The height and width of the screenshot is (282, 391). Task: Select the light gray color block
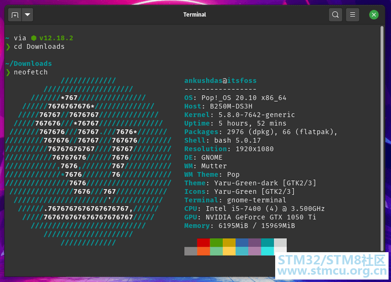click(280, 243)
